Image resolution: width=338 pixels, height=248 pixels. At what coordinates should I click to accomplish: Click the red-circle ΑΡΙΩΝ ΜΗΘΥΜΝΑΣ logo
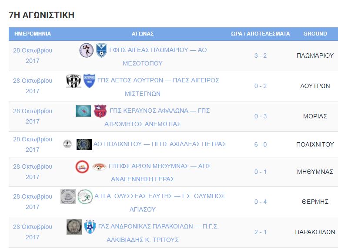pos(82,166)
